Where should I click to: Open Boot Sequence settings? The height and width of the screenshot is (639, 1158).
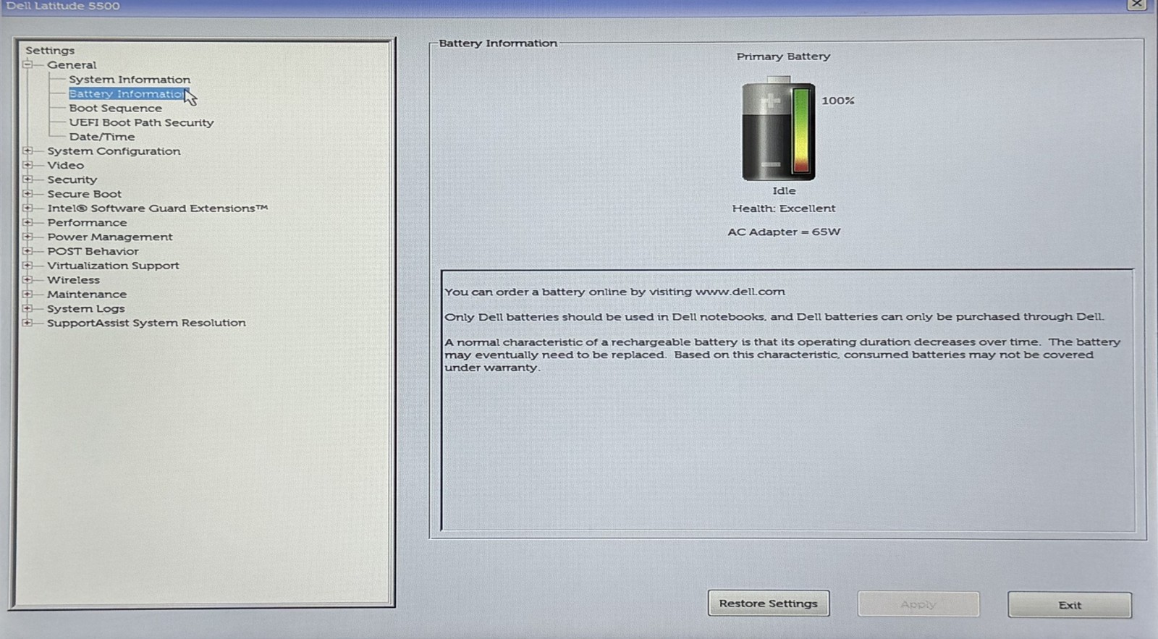click(116, 108)
